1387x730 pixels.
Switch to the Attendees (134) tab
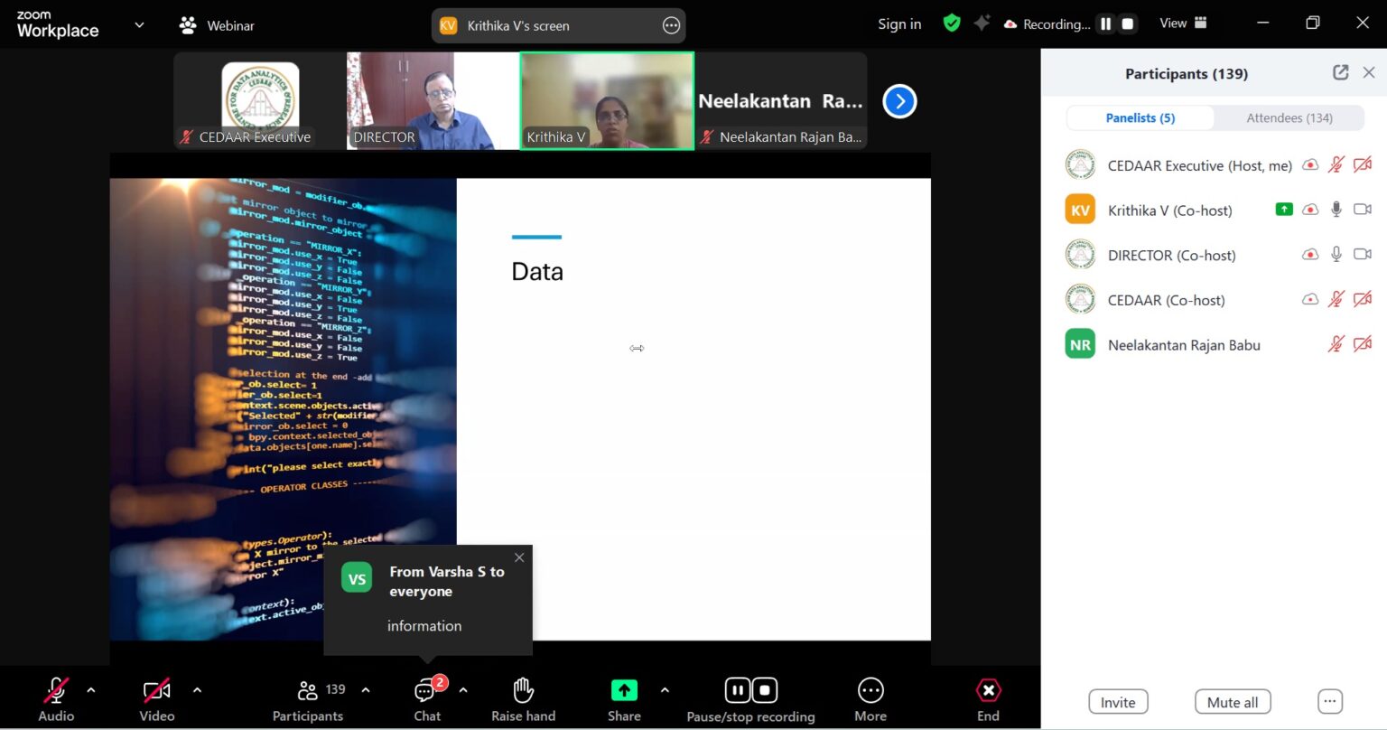coord(1289,117)
